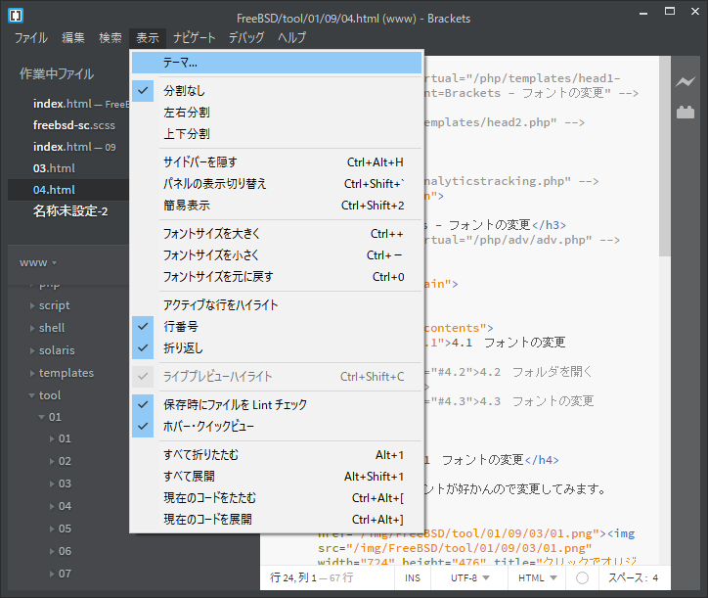Choose フォントサイズを元に戻す
The height and width of the screenshot is (598, 708).
click(x=277, y=277)
